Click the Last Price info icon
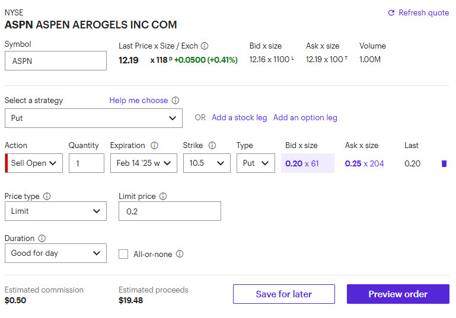456x318 pixels. point(205,46)
